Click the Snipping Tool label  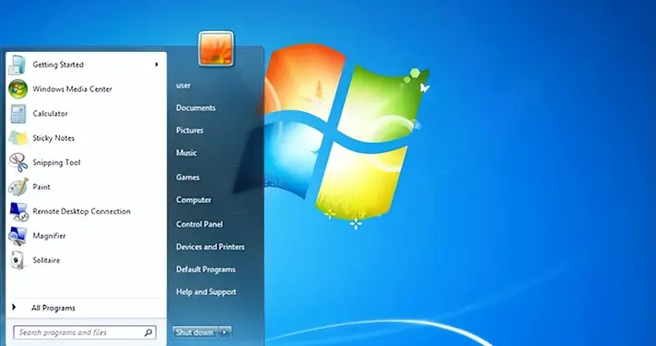pos(56,163)
